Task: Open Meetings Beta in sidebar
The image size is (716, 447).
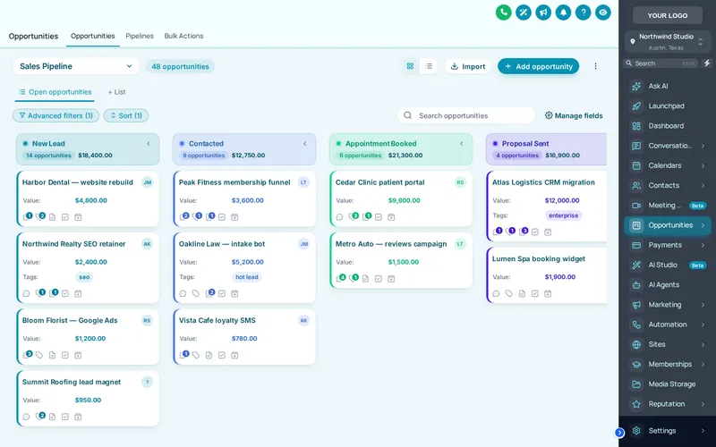Action: click(668, 206)
